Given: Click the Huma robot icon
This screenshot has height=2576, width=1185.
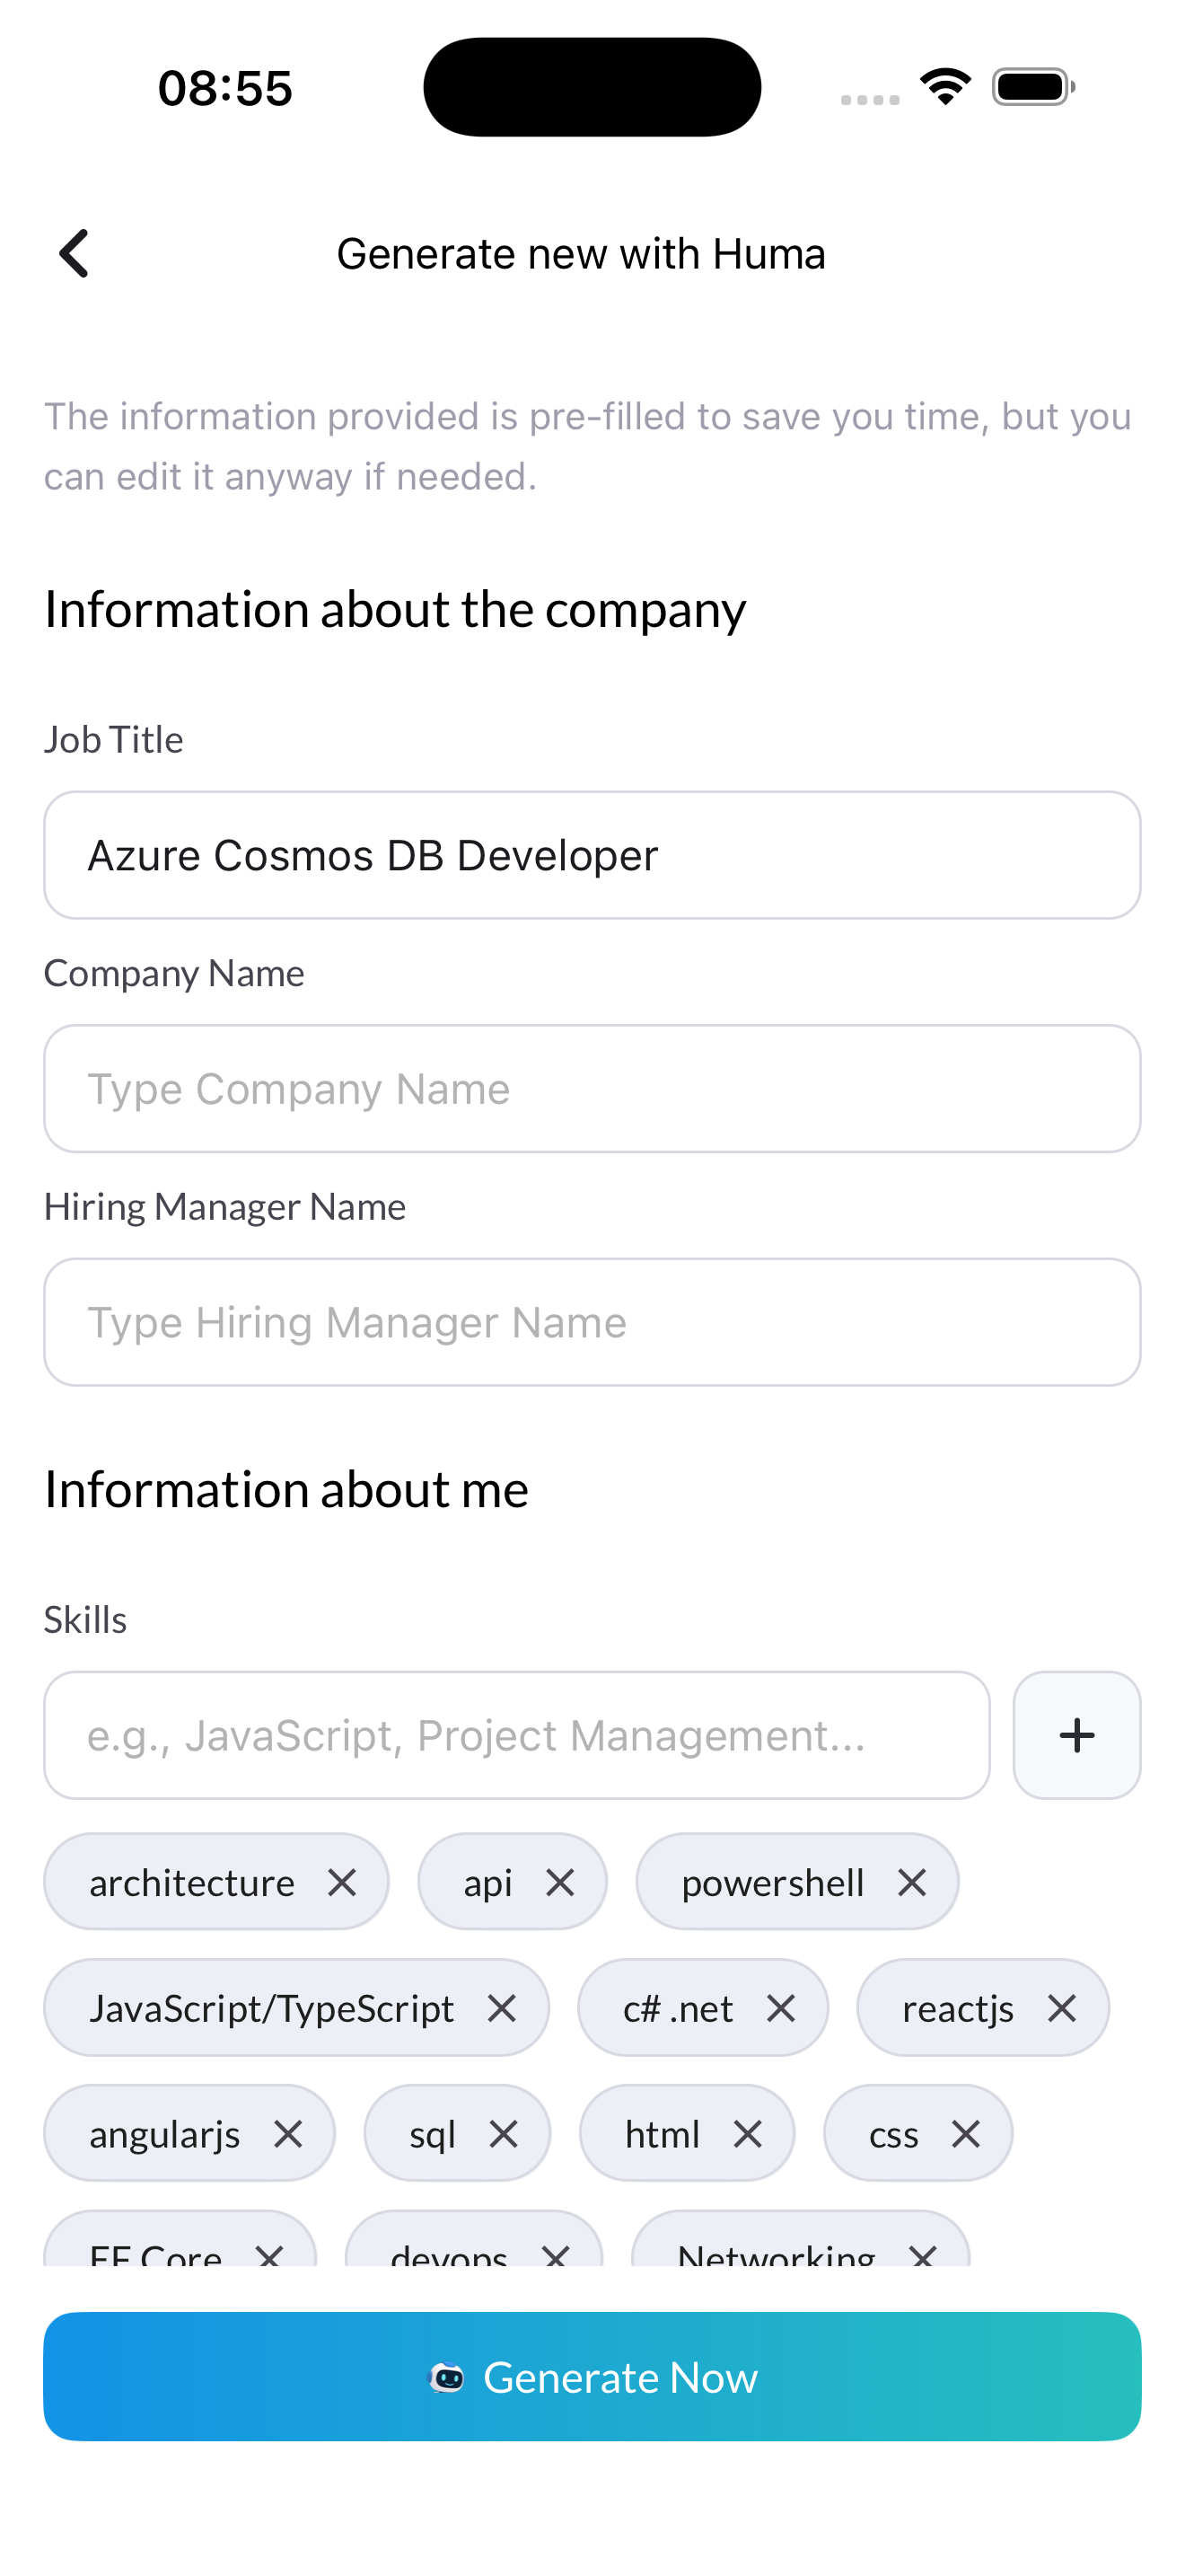Looking at the screenshot, I should pos(447,2377).
